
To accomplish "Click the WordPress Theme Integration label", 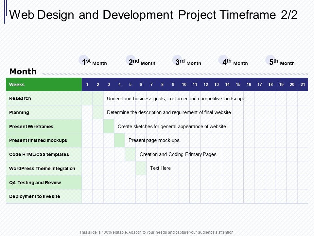I will click(43, 168).
